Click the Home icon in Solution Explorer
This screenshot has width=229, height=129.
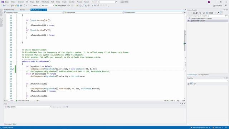pyautogui.click(x=194, y=13)
